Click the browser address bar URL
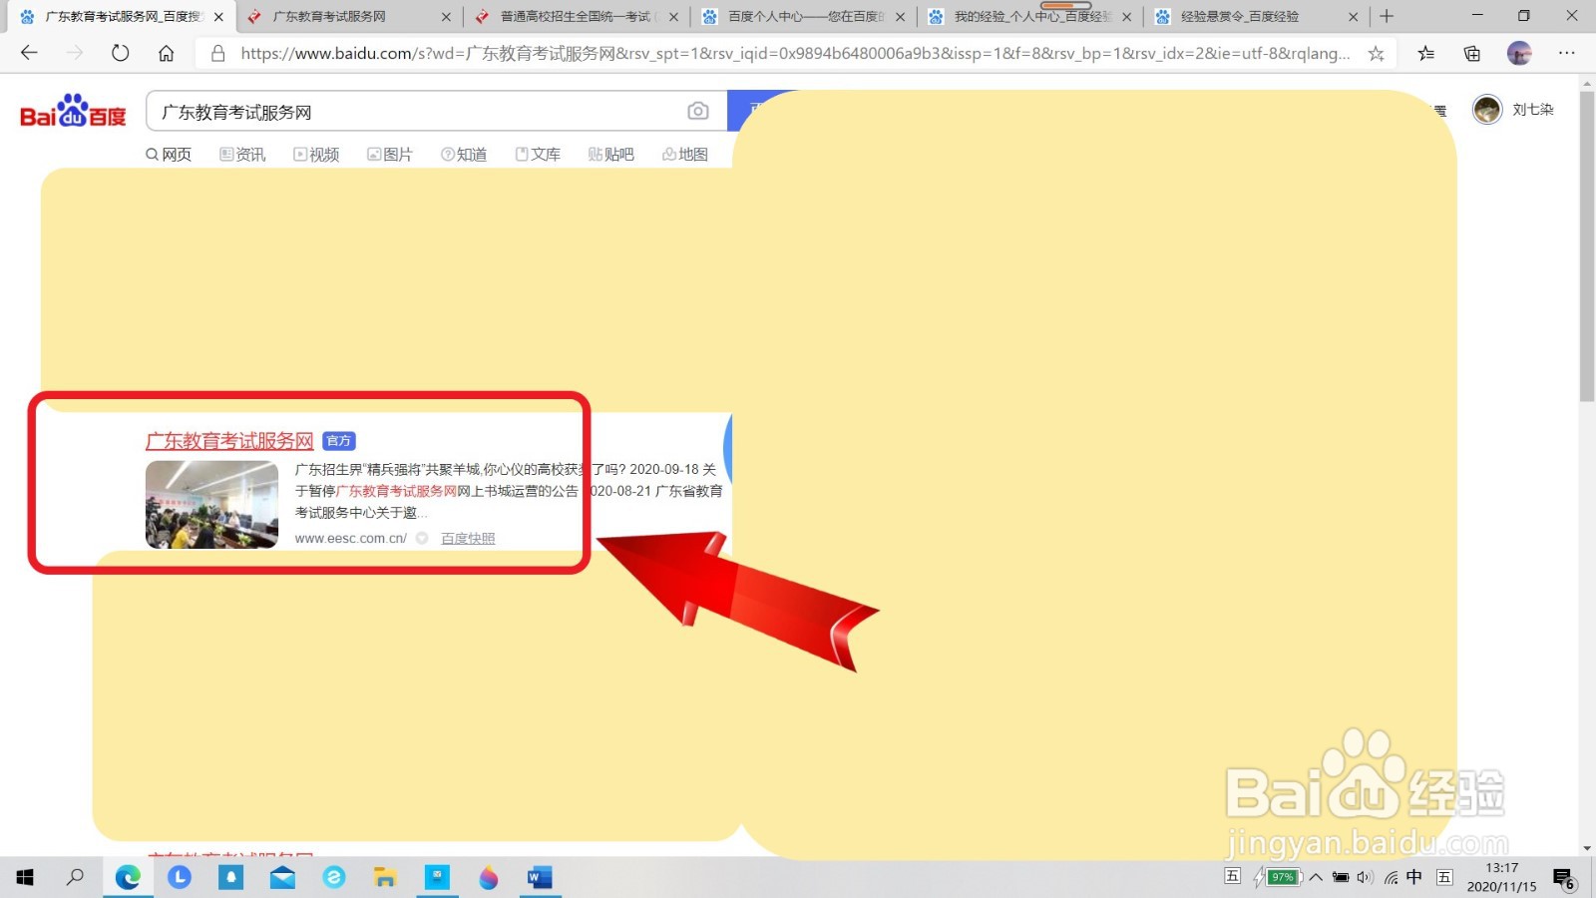Screen dimensions: 1596x898 coord(795,54)
